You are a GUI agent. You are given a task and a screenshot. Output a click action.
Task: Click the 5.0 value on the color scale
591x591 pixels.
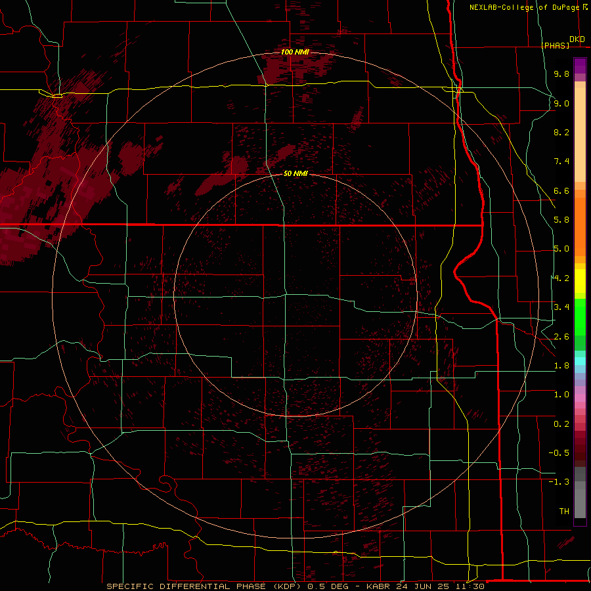pyautogui.click(x=561, y=249)
